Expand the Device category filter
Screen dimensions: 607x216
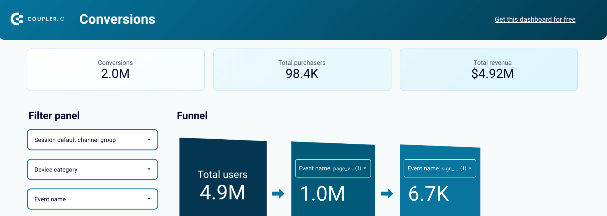click(x=92, y=169)
